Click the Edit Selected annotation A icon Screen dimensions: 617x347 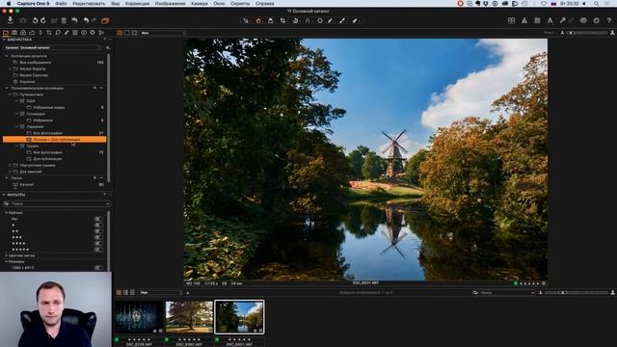point(550,20)
